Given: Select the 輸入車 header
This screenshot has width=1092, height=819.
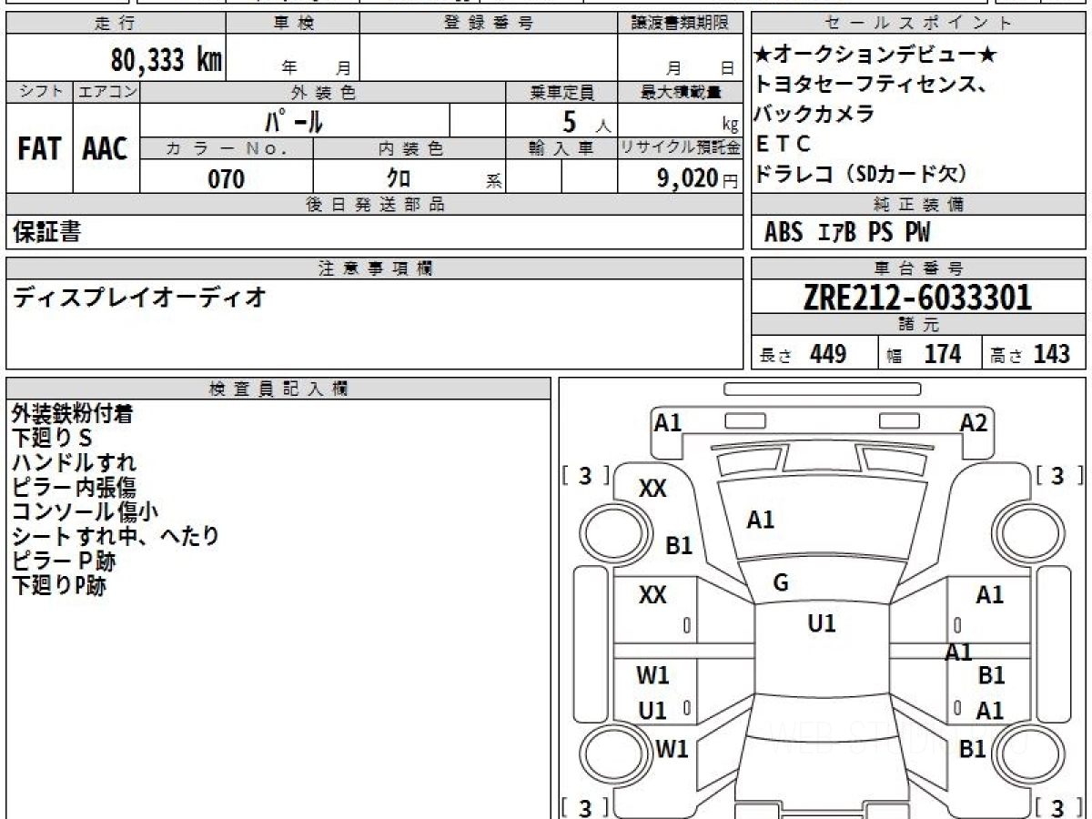Looking at the screenshot, I should pyautogui.click(x=561, y=149).
